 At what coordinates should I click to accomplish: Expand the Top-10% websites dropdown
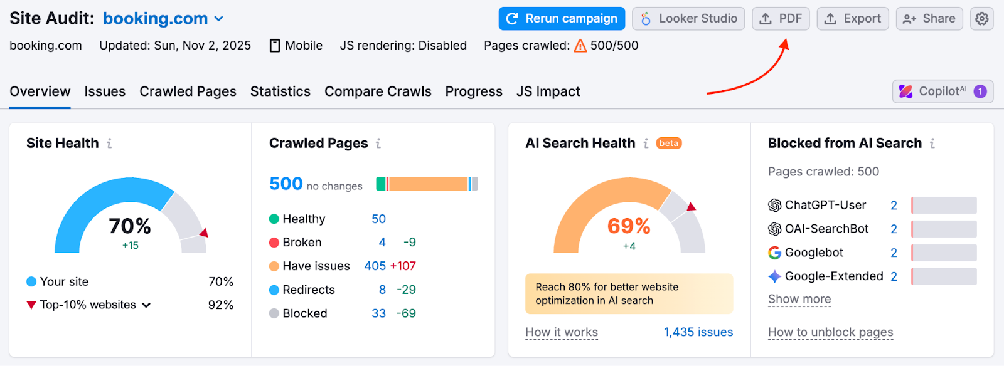146,305
